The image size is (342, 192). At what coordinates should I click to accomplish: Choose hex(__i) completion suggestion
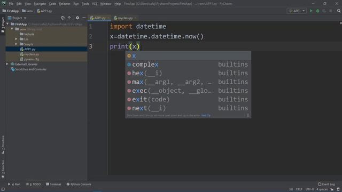[x=188, y=73]
